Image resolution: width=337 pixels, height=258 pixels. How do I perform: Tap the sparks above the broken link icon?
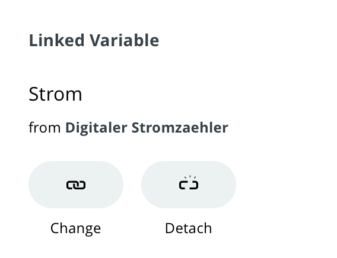190,177
